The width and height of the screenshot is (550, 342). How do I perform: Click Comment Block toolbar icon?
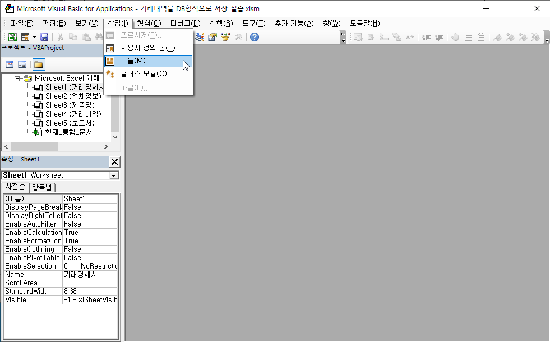click(x=468, y=37)
